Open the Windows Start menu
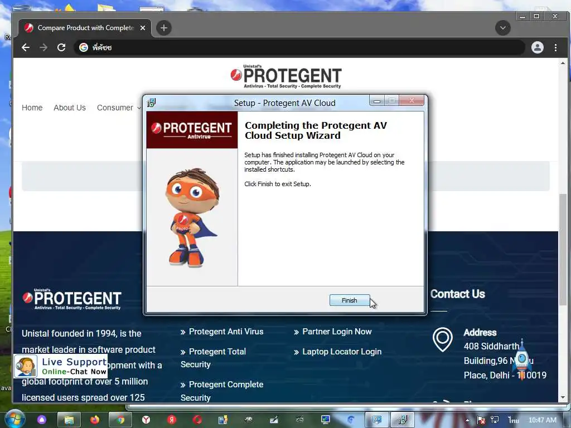This screenshot has width=571, height=428. point(14,419)
